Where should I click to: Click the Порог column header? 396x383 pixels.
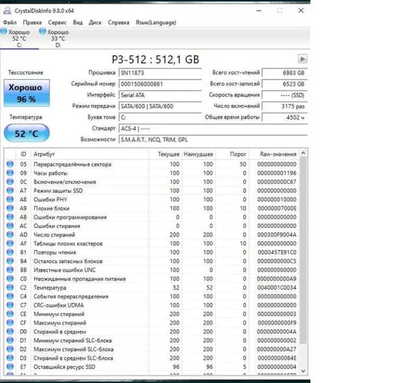click(232, 154)
